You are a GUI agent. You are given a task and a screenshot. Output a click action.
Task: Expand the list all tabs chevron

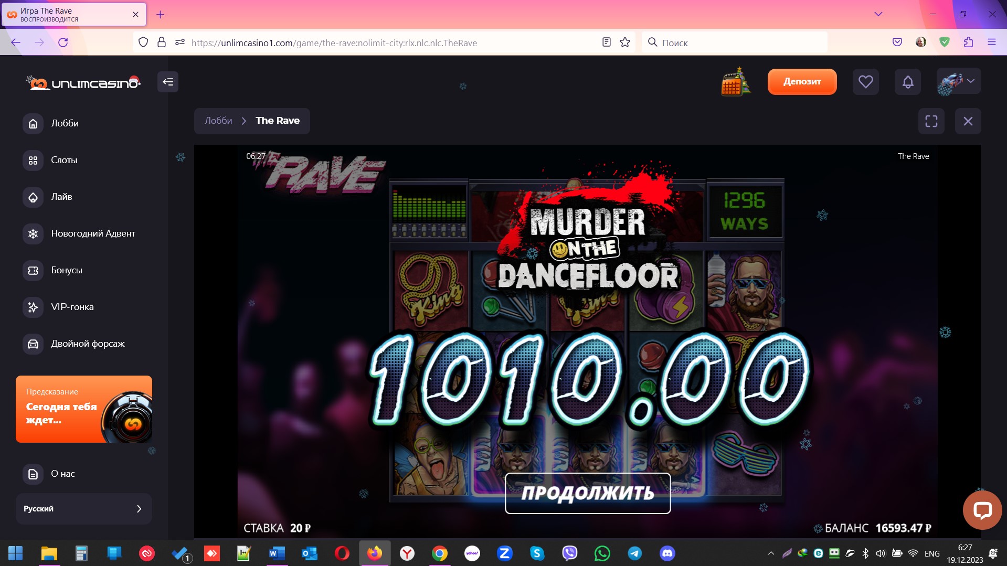tap(878, 14)
